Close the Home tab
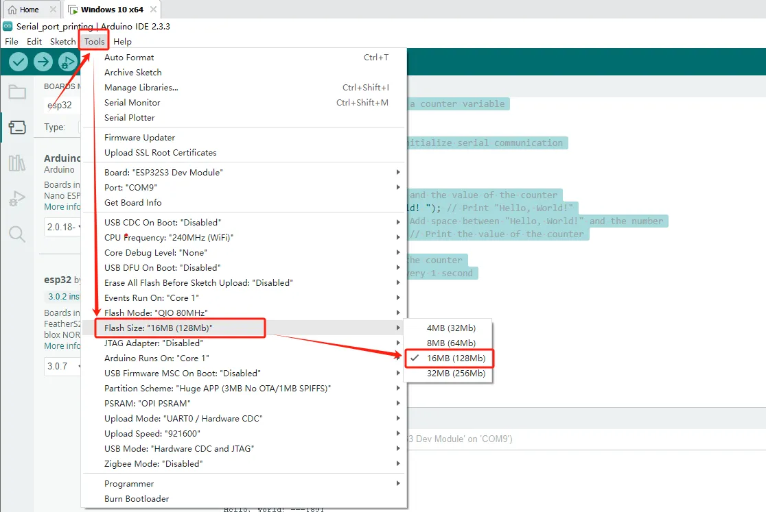This screenshot has height=512, width=766. click(53, 10)
